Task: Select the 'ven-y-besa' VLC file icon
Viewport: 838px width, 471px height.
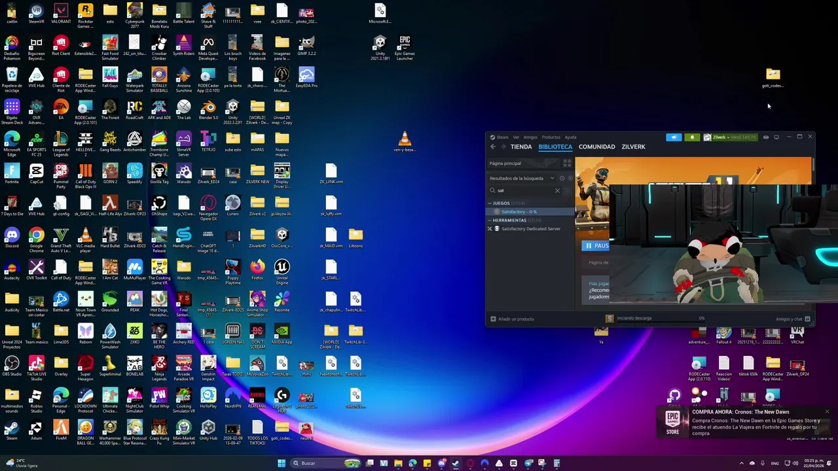Action: tap(405, 141)
